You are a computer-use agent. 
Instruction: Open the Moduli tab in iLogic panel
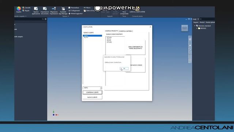[202, 22]
